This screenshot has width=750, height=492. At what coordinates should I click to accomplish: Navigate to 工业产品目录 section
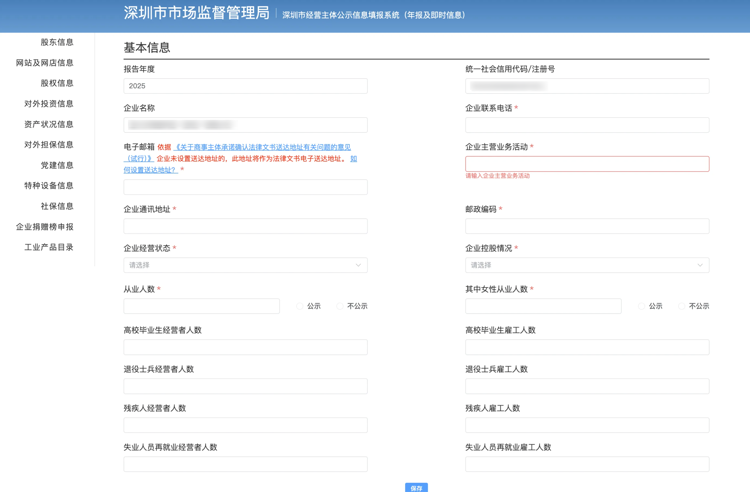(49, 247)
